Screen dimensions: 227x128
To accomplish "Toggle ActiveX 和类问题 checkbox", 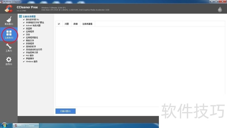I will point(24,26).
